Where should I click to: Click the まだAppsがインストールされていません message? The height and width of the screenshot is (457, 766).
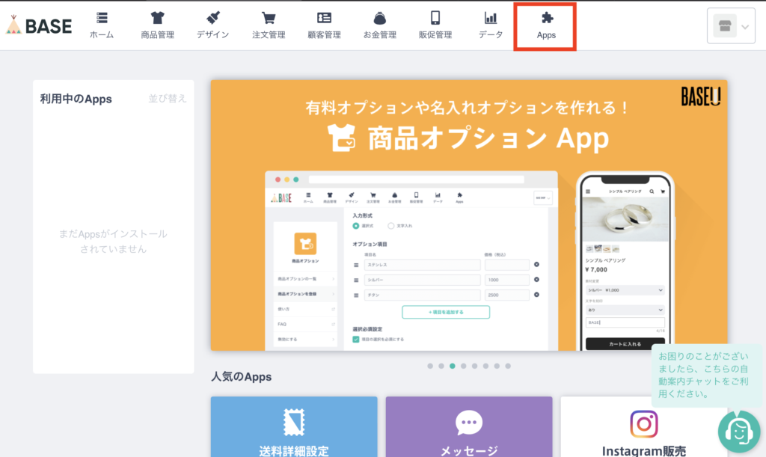[x=114, y=241]
